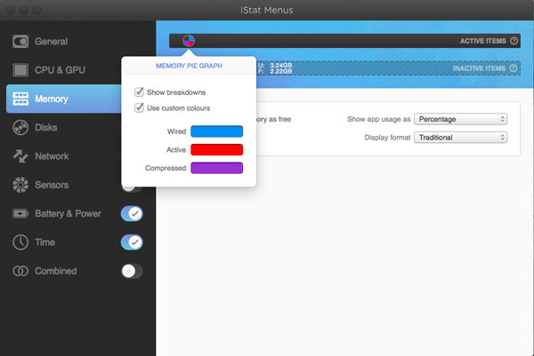Open the Time section

45,242
